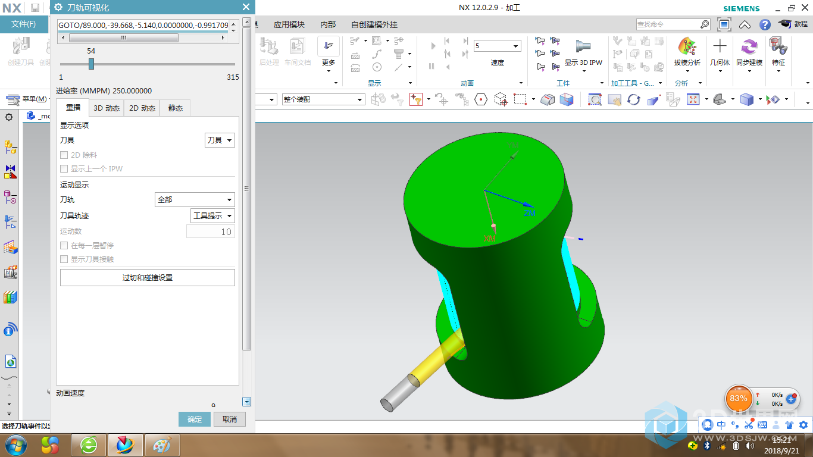
Task: Click the Windows Start button
Action: click(x=15, y=445)
